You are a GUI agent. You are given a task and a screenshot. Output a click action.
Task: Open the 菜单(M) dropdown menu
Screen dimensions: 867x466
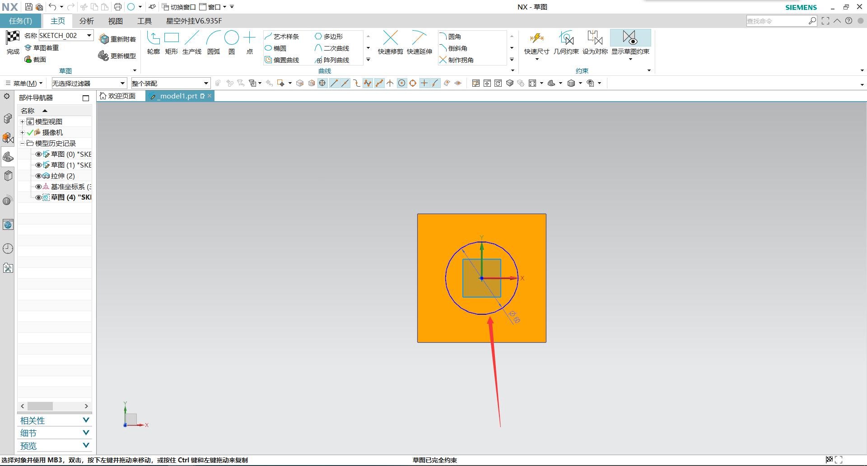(x=24, y=83)
